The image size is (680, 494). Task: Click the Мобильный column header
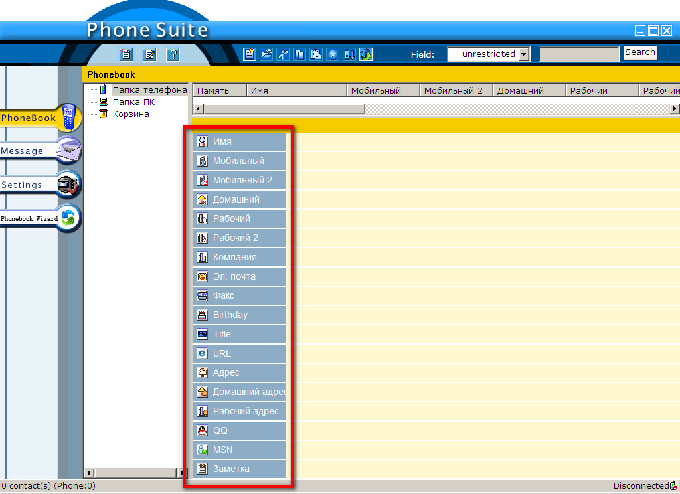click(x=383, y=90)
